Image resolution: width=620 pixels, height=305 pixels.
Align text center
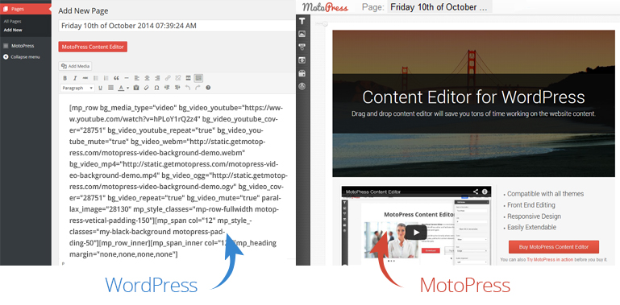click(x=147, y=78)
